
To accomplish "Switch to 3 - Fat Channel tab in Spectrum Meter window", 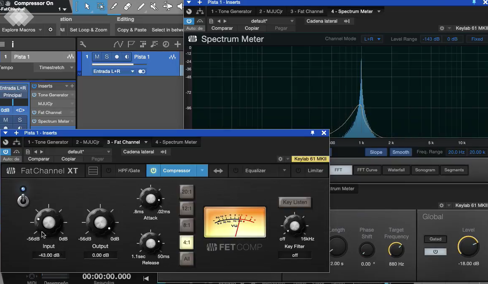I will (x=307, y=11).
